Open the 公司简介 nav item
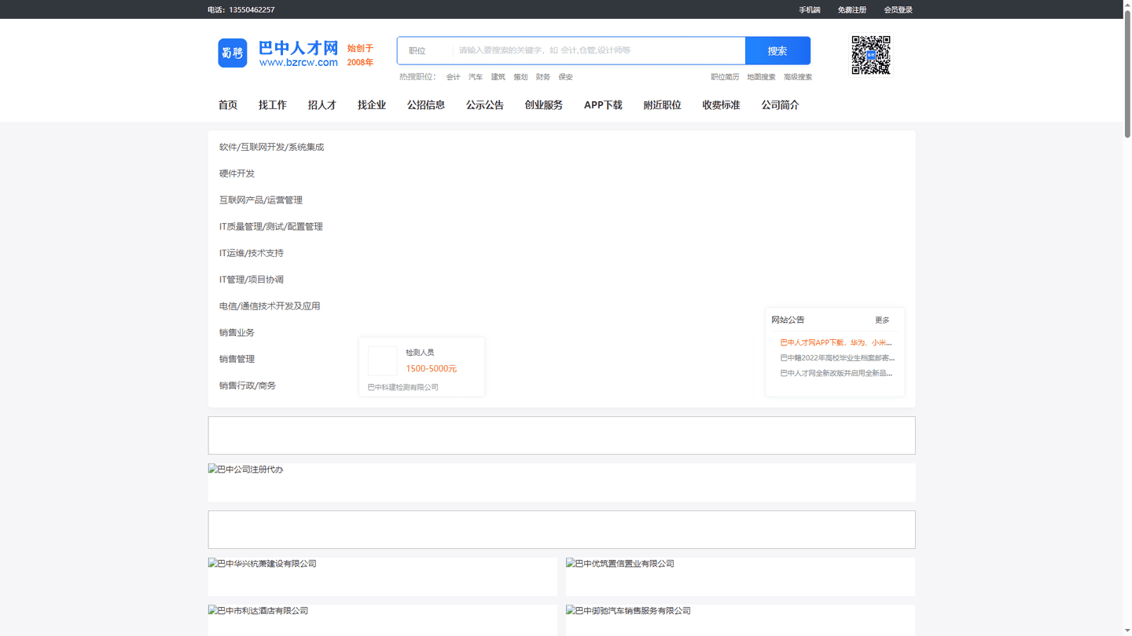1132x636 pixels. (781, 105)
